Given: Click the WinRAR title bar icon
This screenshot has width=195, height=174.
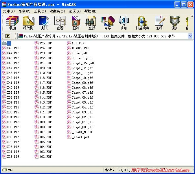Looking at the screenshot, I should pyautogui.click(x=4, y=4).
